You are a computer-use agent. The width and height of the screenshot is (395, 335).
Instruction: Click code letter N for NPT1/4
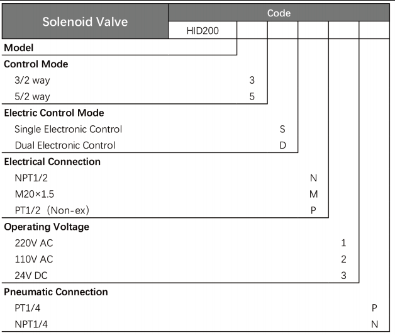pyautogui.click(x=374, y=324)
